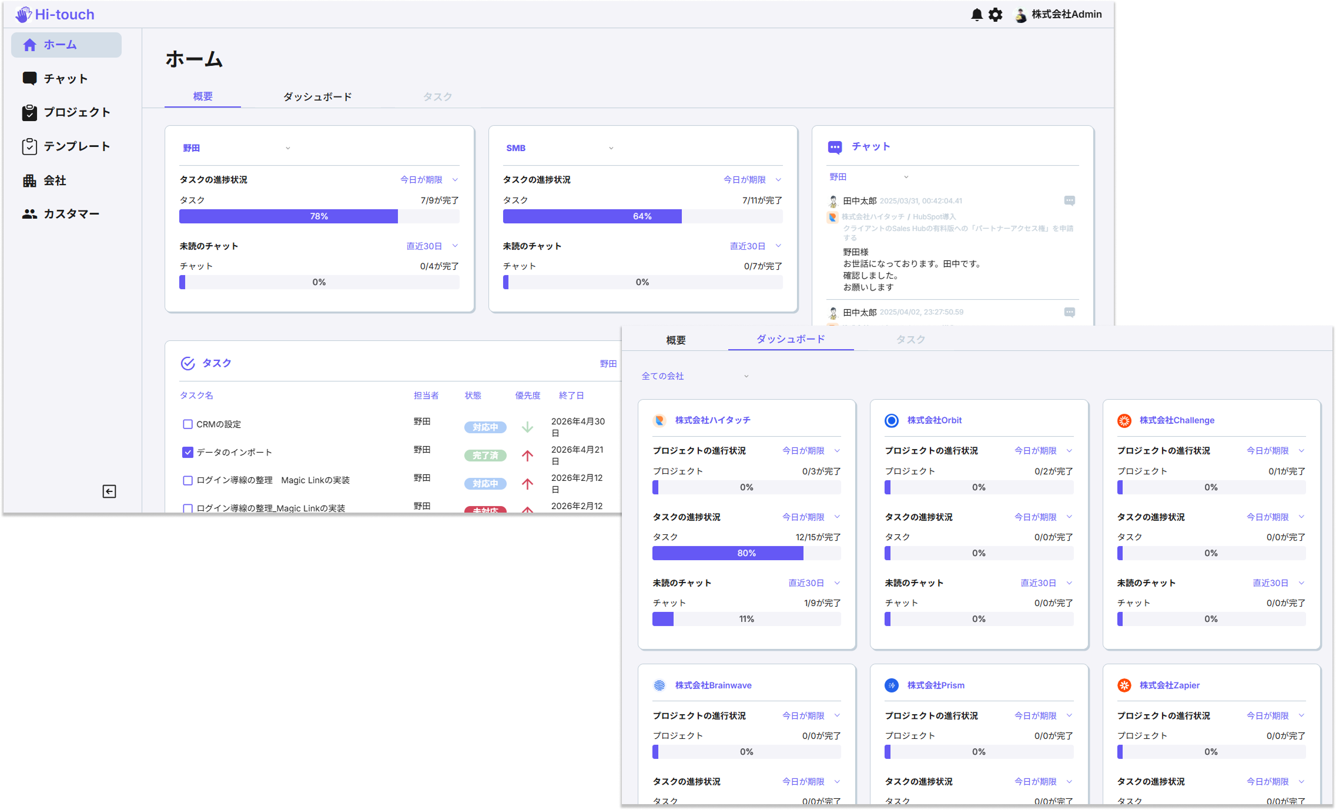Screen dimensions: 1336x810
Task: Check the ログイン導線の整理 Magic Link task
Action: pyautogui.click(x=187, y=480)
